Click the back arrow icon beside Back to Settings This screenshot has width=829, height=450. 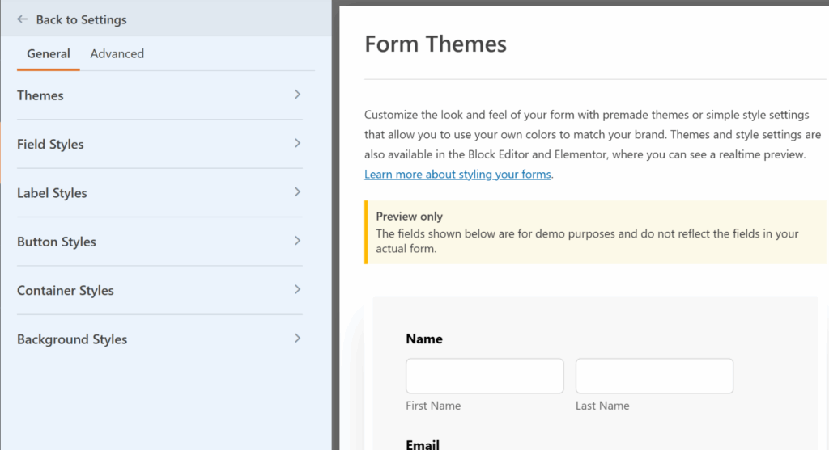(22, 19)
